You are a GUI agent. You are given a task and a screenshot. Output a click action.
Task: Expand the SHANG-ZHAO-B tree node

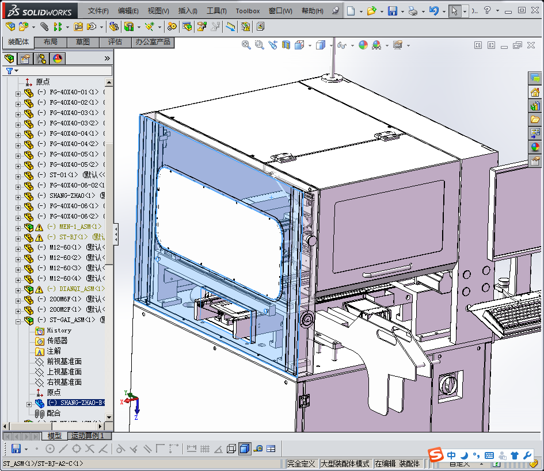(x=29, y=404)
